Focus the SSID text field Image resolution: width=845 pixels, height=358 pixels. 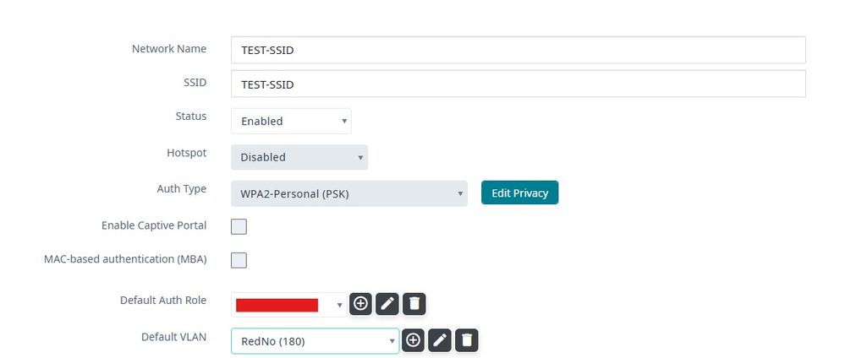pyautogui.click(x=518, y=84)
